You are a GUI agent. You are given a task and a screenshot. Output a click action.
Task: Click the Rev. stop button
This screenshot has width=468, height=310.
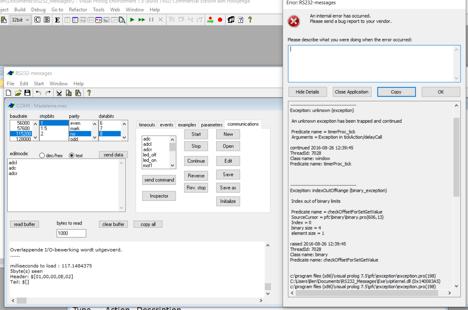[x=196, y=188]
